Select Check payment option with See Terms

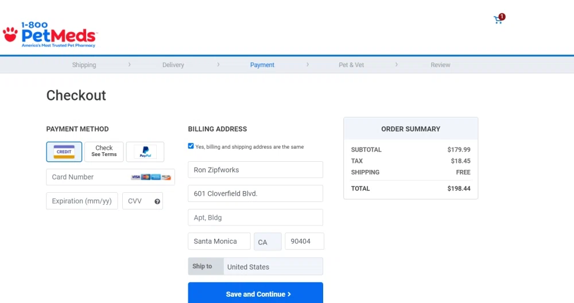coord(104,151)
